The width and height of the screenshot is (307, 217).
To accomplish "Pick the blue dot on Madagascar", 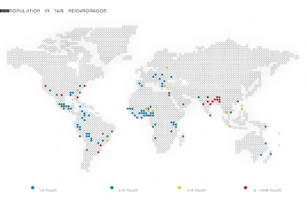I will click(x=183, y=136).
